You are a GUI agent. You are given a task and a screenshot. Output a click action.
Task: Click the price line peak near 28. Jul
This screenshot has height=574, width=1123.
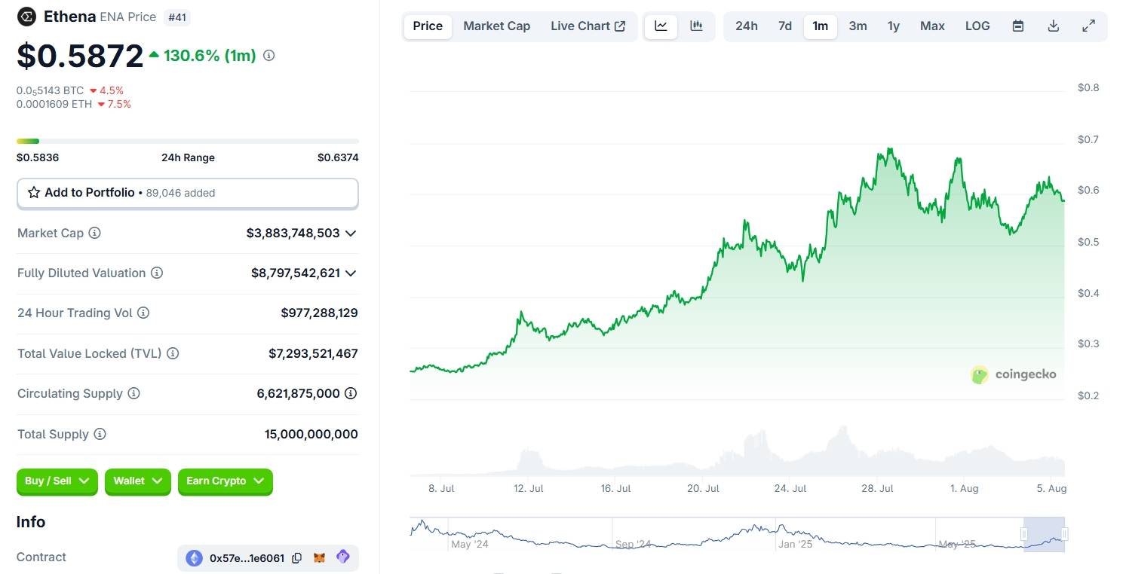[x=890, y=149]
